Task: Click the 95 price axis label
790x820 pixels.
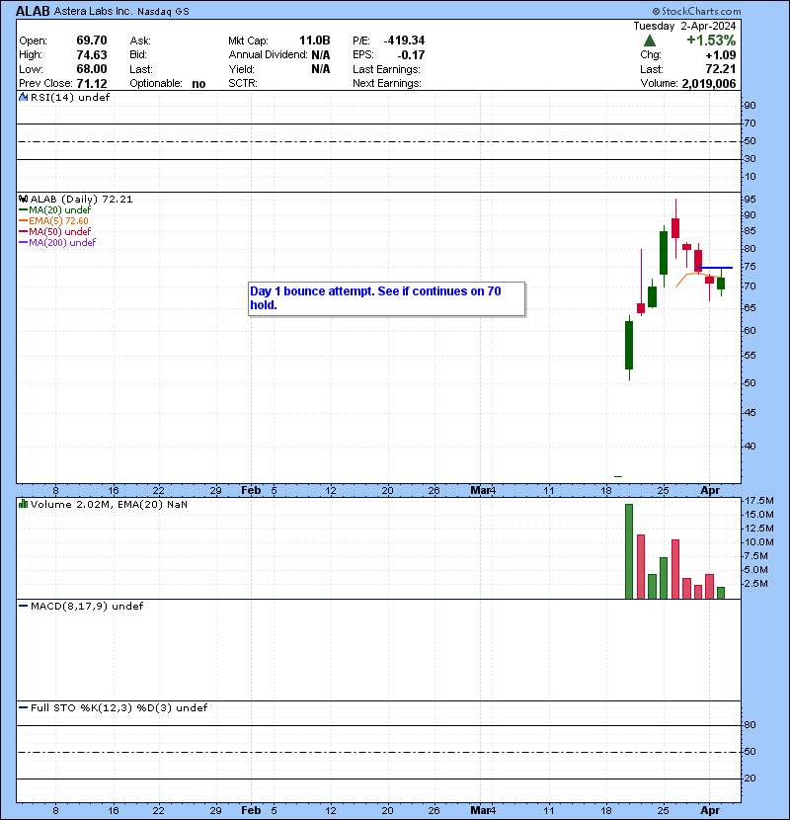Action: 750,200
